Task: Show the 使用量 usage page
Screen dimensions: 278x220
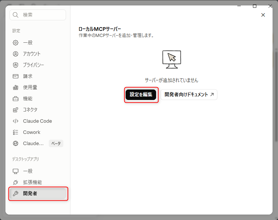Action: 38,87
